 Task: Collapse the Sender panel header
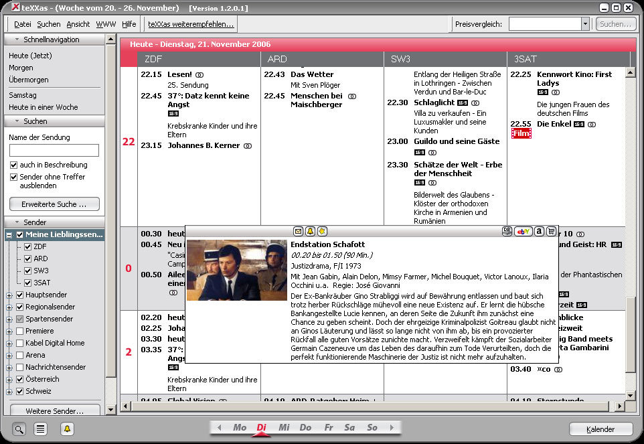coord(54,222)
